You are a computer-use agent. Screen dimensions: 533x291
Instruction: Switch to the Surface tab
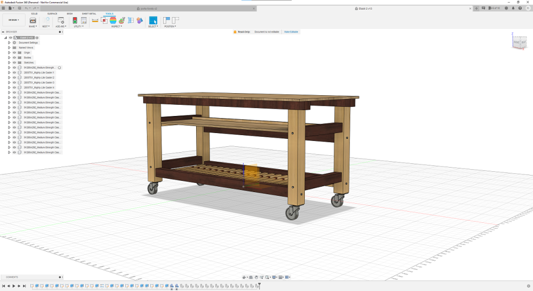tap(52, 13)
